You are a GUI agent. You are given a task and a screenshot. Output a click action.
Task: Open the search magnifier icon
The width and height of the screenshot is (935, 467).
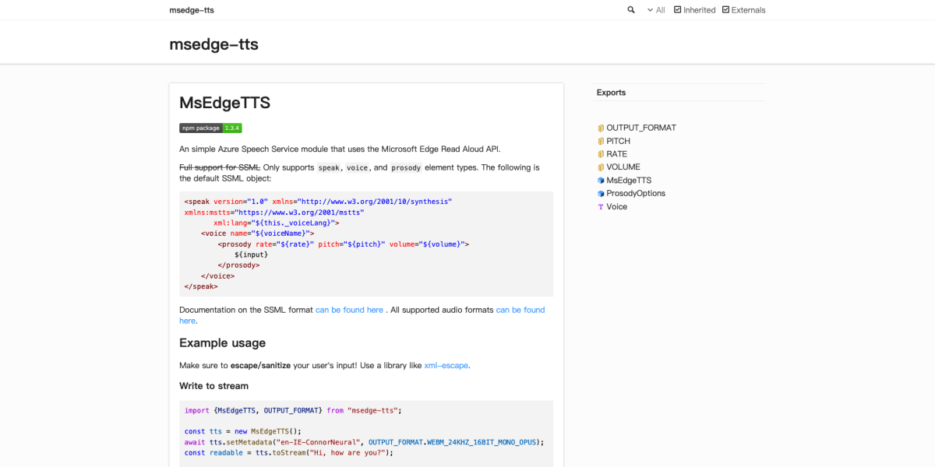631,10
